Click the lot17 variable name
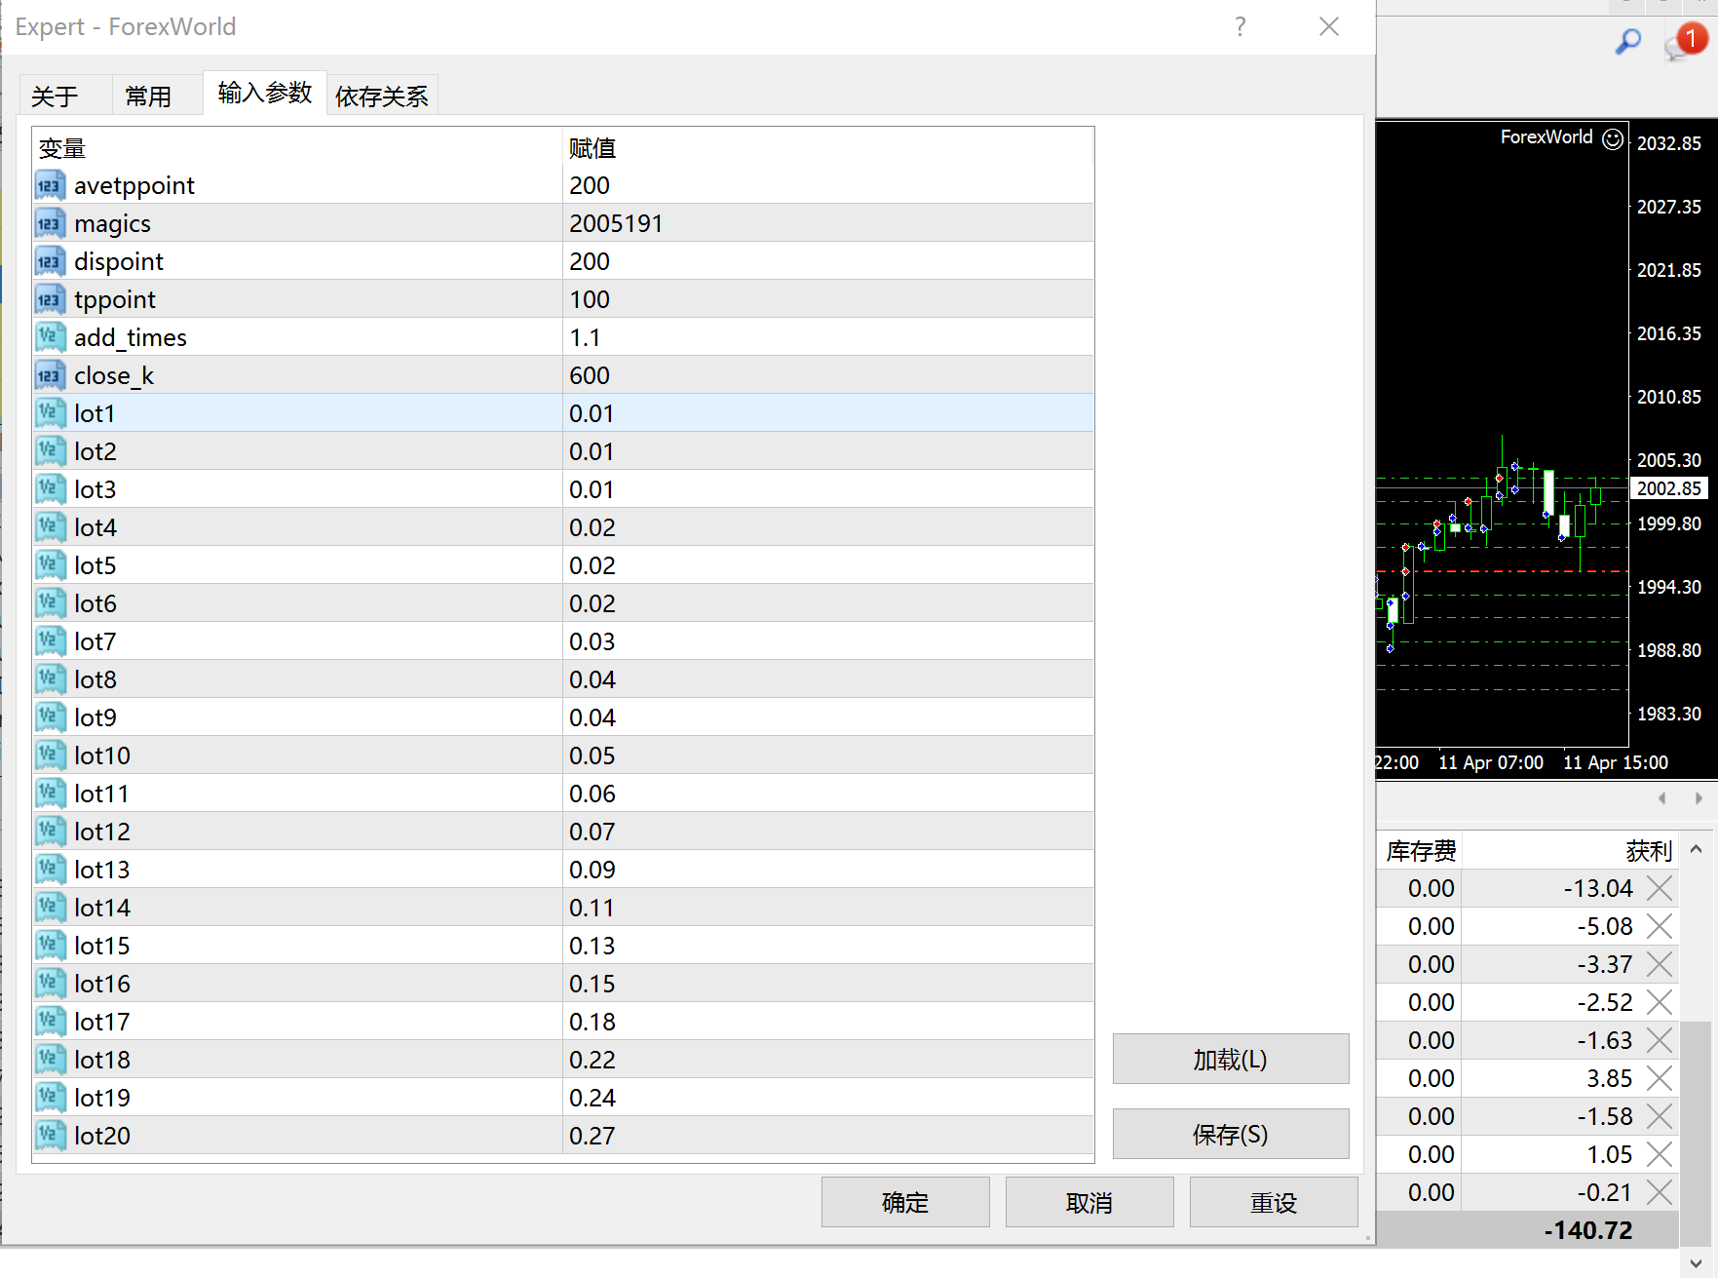Image resolution: width=1718 pixels, height=1278 pixels. click(x=102, y=1022)
